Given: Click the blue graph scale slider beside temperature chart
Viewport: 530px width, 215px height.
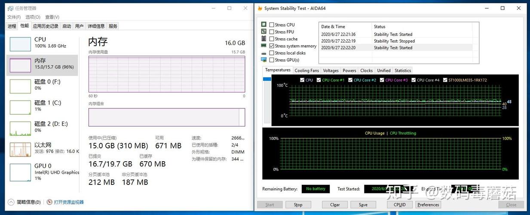Looking at the screenshot, I should [x=267, y=79].
